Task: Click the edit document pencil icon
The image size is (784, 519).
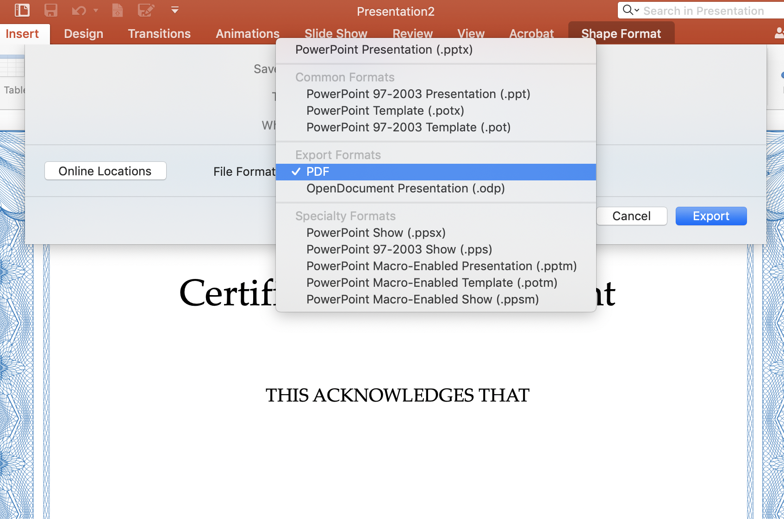Action: pyautogui.click(x=146, y=10)
